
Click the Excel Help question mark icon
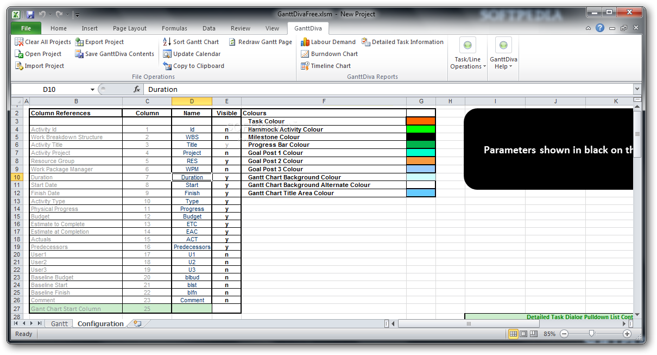(x=600, y=28)
